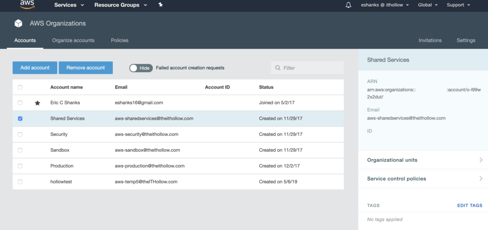Switch to the Organize accounts tab
This screenshot has width=488, height=230.
click(x=73, y=40)
